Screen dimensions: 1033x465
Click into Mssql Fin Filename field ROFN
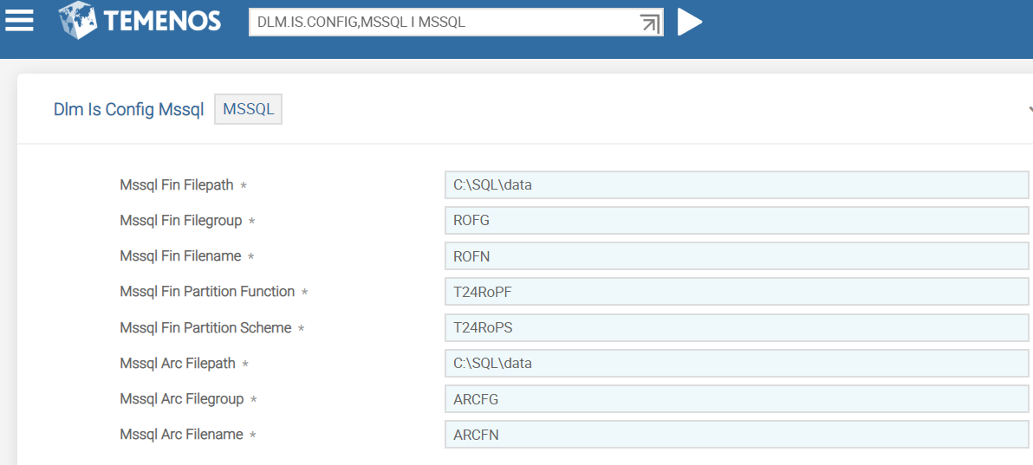pos(735,256)
